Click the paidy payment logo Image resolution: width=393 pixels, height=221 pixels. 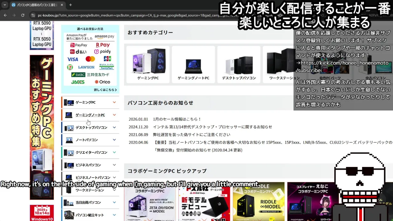102,52
